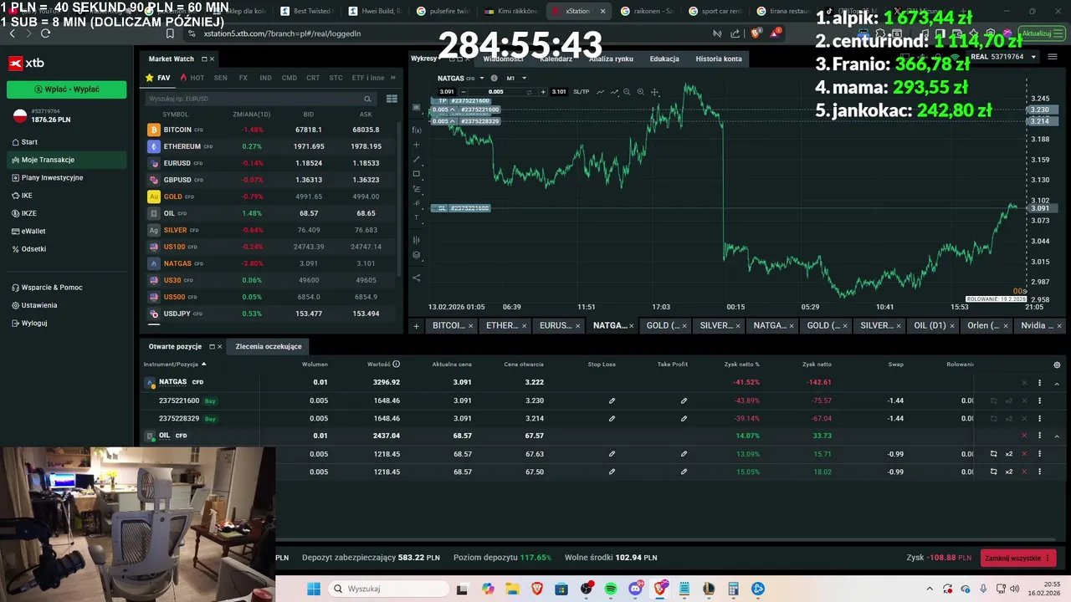The height and width of the screenshot is (602, 1071).
Task: Zoom out the NATGAS chart
Action: coord(627,92)
